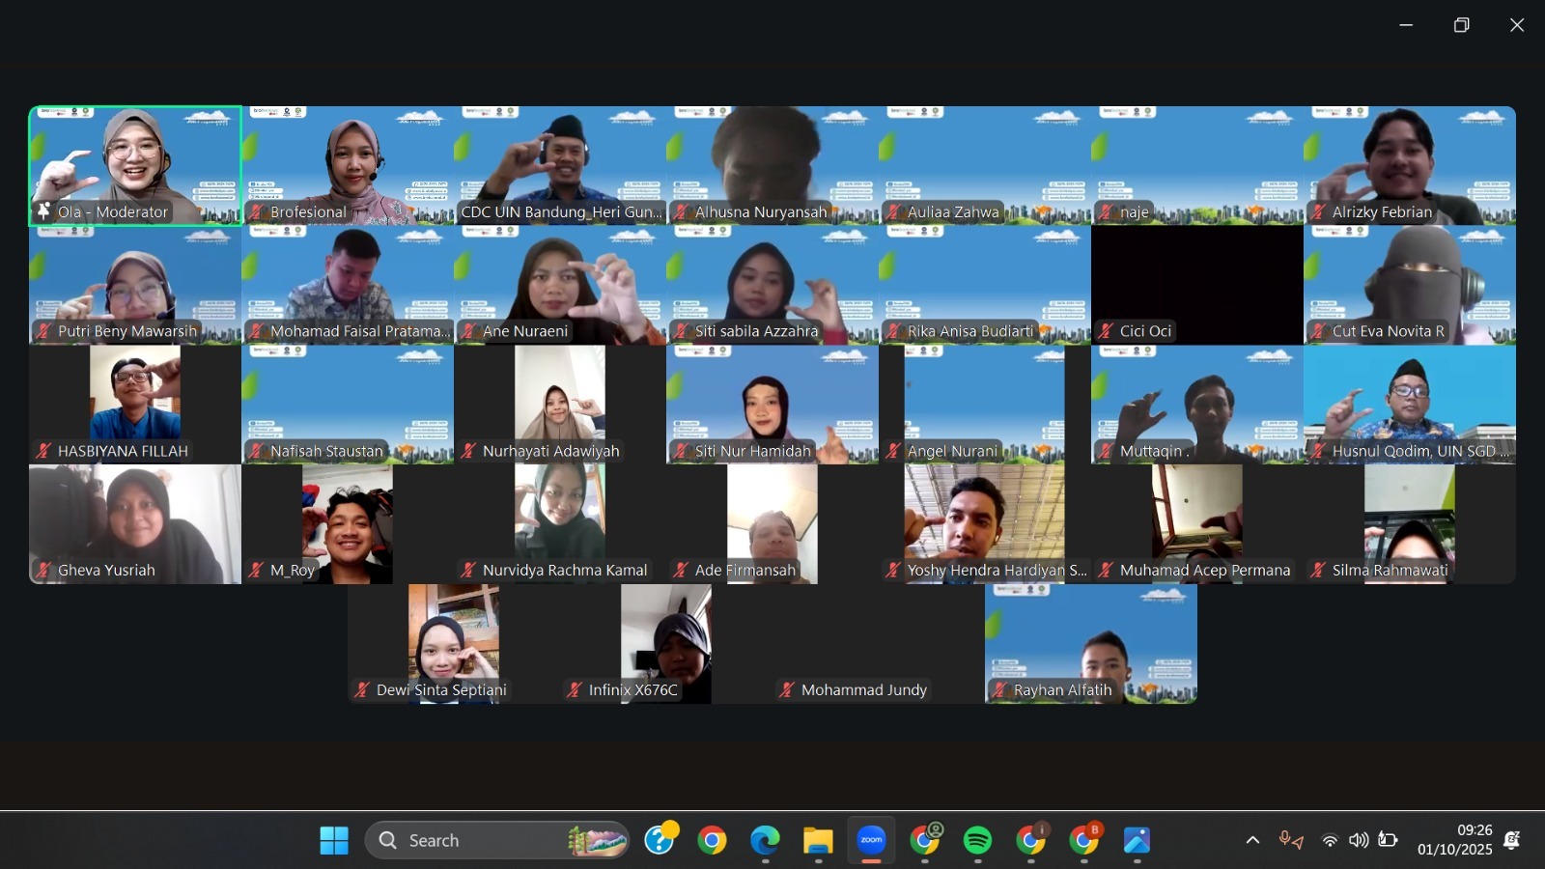Open Wi-Fi network settings from the tray
1545x869 pixels.
[x=1330, y=840]
